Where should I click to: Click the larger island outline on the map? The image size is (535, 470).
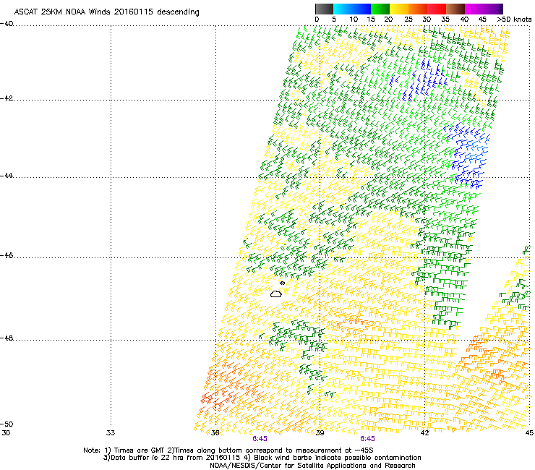pyautogui.click(x=276, y=294)
